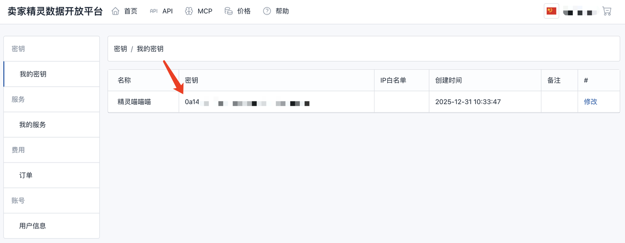Open the shopping cart icon
The width and height of the screenshot is (625, 243).
[x=607, y=11]
